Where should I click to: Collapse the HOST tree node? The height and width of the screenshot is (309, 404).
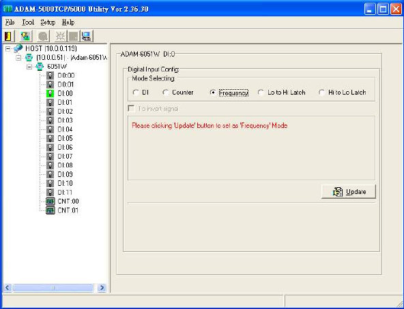click(8, 48)
